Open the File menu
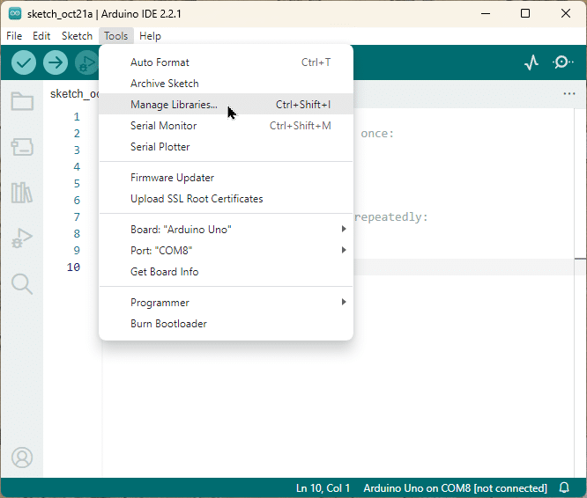The height and width of the screenshot is (498, 587). coord(14,36)
